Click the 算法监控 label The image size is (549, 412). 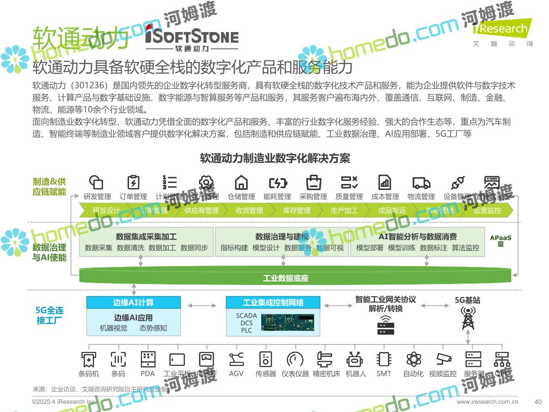(x=466, y=248)
